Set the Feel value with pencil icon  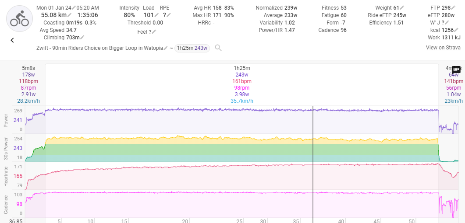click(x=154, y=31)
